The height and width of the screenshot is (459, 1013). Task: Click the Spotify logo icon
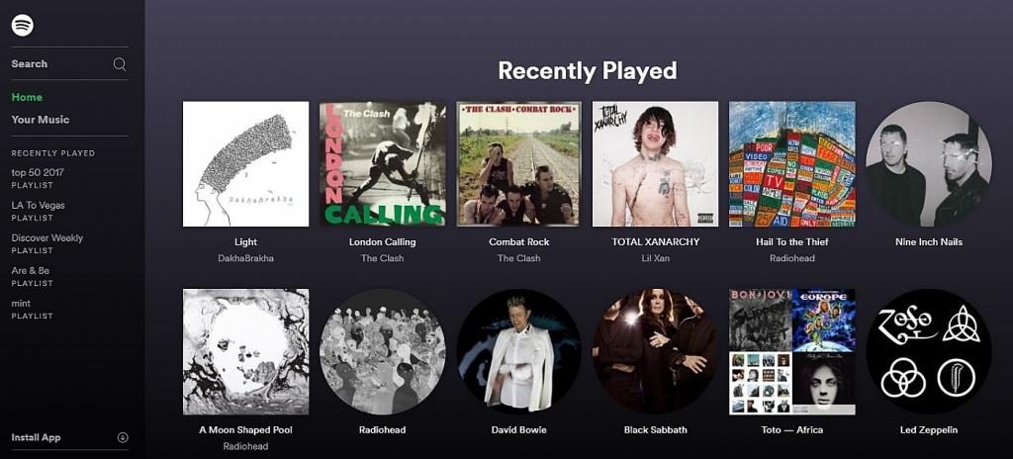pos(23,25)
